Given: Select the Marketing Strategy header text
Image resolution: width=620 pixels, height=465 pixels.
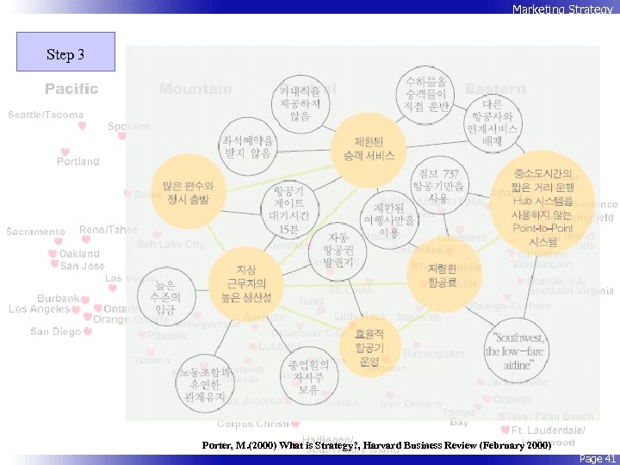Looking at the screenshot, I should pos(562,9).
